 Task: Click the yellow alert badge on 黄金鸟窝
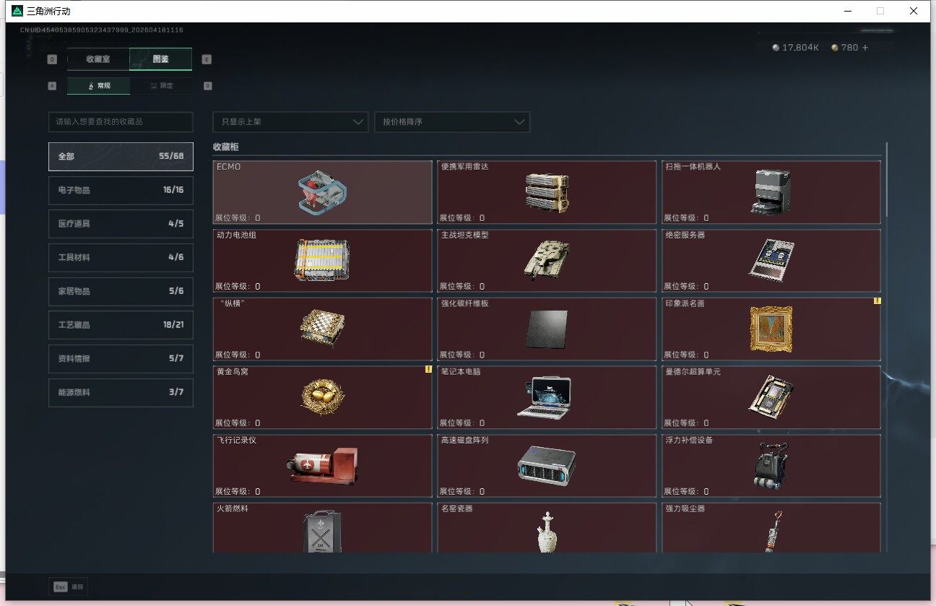tap(428, 369)
